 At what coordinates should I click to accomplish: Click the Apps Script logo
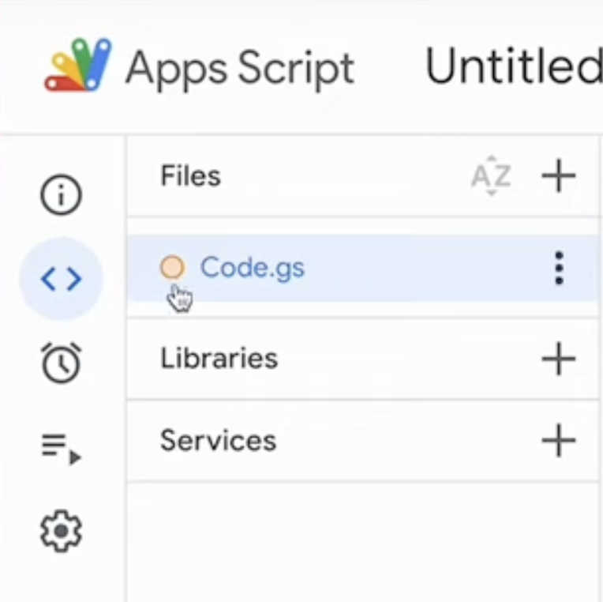coord(78,65)
